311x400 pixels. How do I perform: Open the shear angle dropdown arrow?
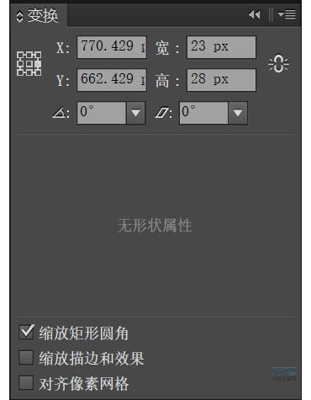point(238,113)
